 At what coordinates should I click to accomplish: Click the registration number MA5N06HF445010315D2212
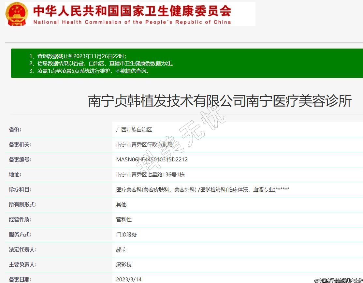[x=152, y=160]
